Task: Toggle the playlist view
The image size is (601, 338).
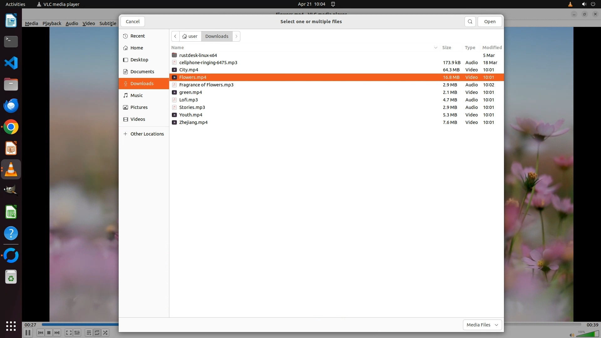Action: (89, 333)
